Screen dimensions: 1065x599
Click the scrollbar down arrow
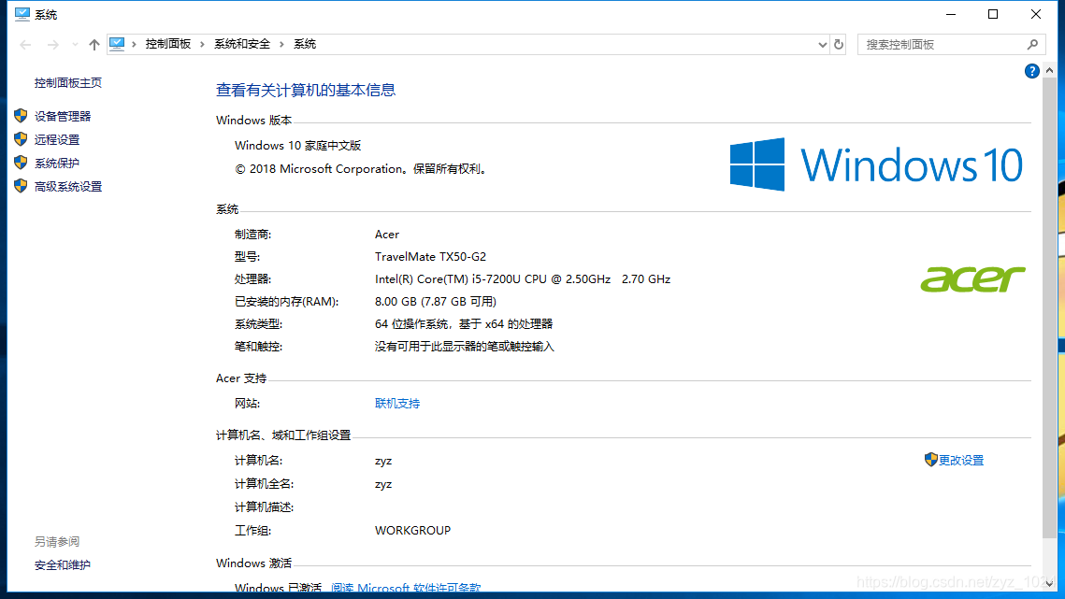1049,583
